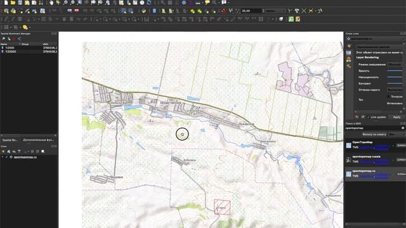Switch to the Дополнительные функции tab
406x228 pixels.
[x=38, y=140]
